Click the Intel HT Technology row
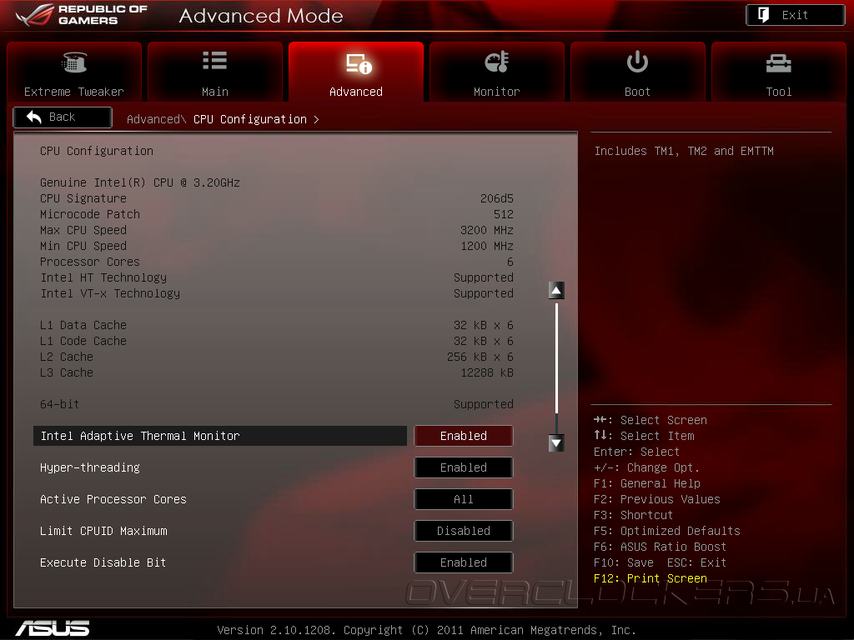Image resolution: width=854 pixels, height=640 pixels. (277, 277)
